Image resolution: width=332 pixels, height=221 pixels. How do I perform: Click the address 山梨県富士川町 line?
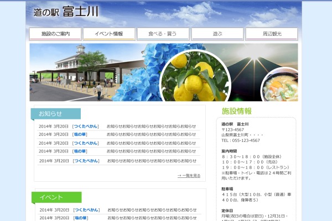242,135
